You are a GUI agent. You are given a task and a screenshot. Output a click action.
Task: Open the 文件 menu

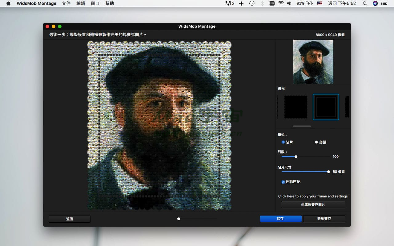click(x=66, y=3)
